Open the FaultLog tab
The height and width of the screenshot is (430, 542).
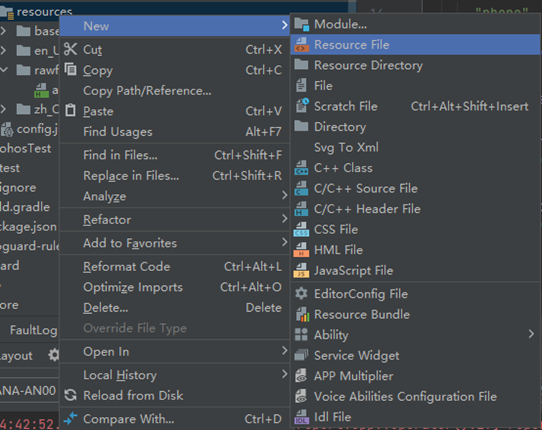pos(33,330)
